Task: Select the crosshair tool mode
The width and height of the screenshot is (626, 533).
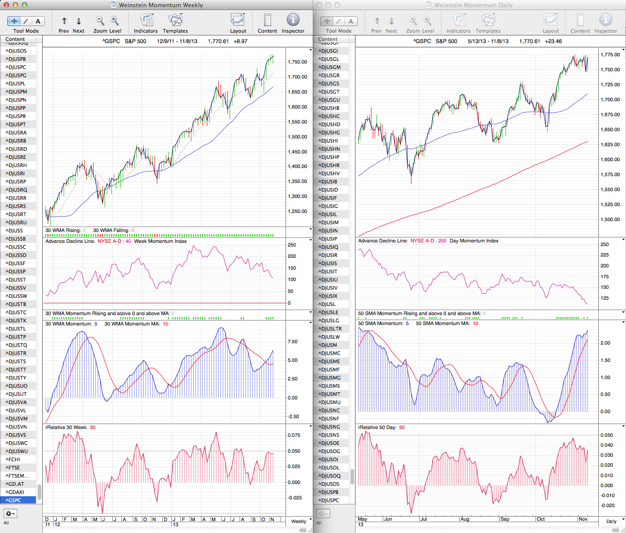Action: pos(14,21)
